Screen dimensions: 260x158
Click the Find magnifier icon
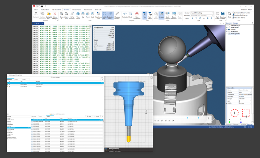click(x=230, y=14)
